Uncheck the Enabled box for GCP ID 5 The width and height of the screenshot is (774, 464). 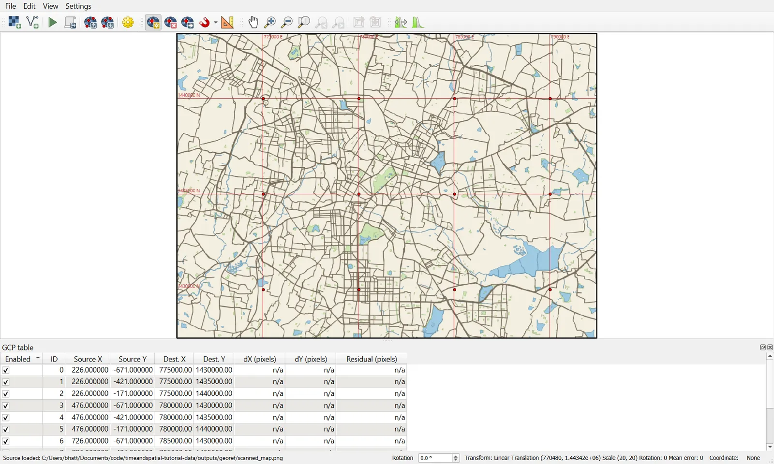tap(6, 429)
